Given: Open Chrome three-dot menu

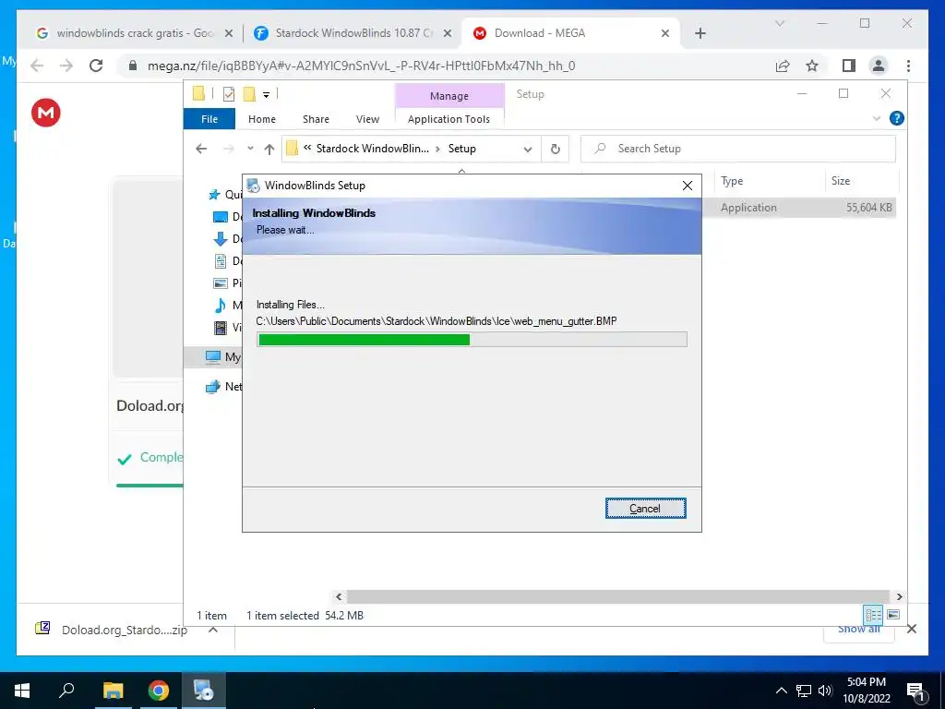Looking at the screenshot, I should (x=908, y=66).
